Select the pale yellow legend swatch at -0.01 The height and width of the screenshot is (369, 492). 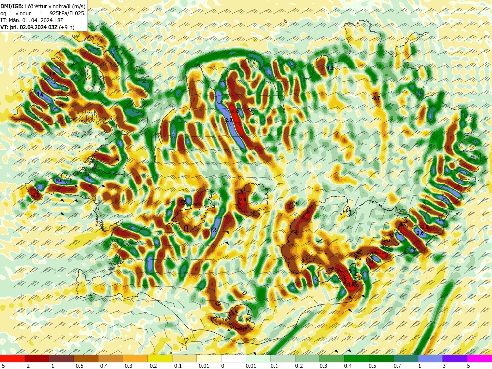click(209, 358)
